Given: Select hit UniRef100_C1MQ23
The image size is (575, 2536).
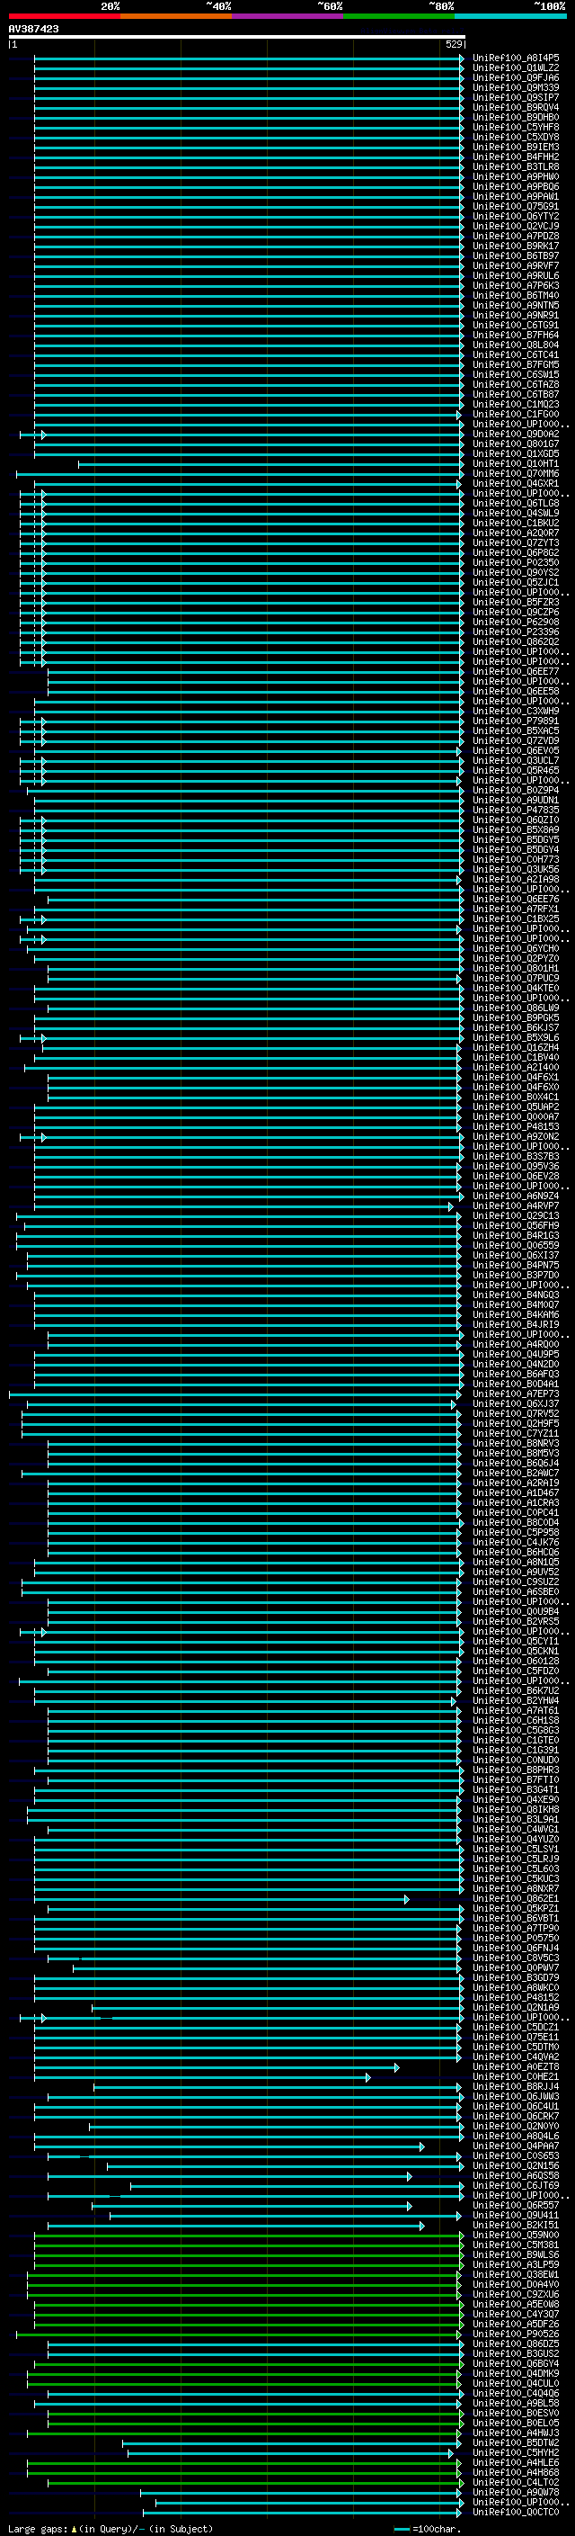Looking at the screenshot, I should click(x=515, y=405).
